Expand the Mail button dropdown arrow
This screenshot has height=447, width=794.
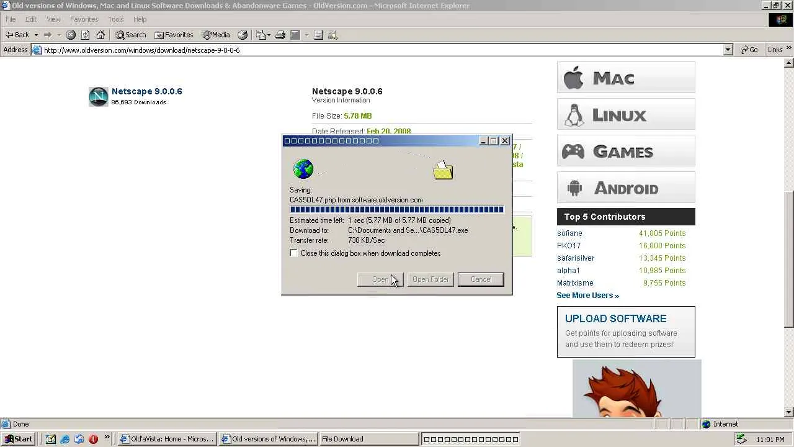point(269,35)
